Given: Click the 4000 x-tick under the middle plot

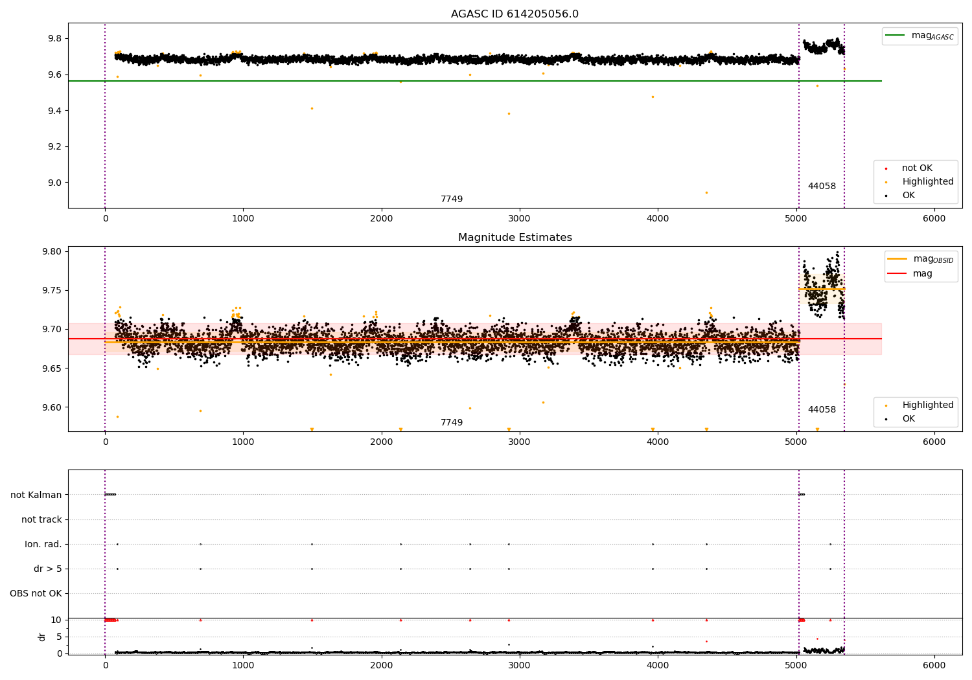Looking at the screenshot, I should (x=658, y=442).
